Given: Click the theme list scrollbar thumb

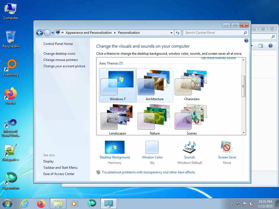Looking at the screenshot, I should click(x=243, y=86).
